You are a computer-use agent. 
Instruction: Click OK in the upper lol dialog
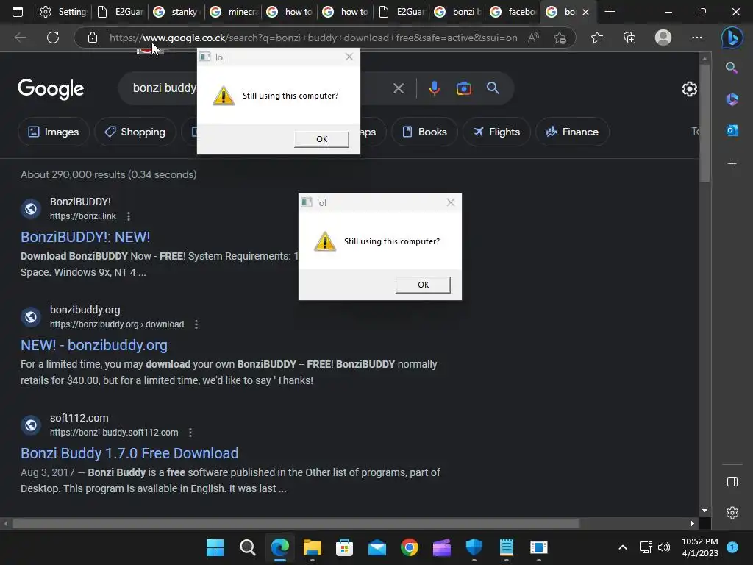click(322, 139)
